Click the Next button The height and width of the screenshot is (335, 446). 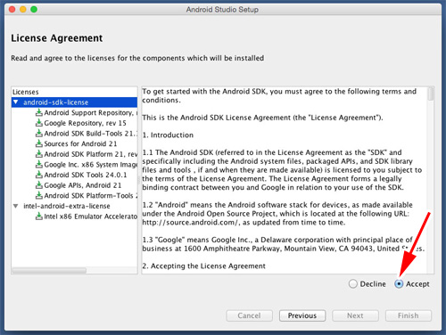coord(355,315)
